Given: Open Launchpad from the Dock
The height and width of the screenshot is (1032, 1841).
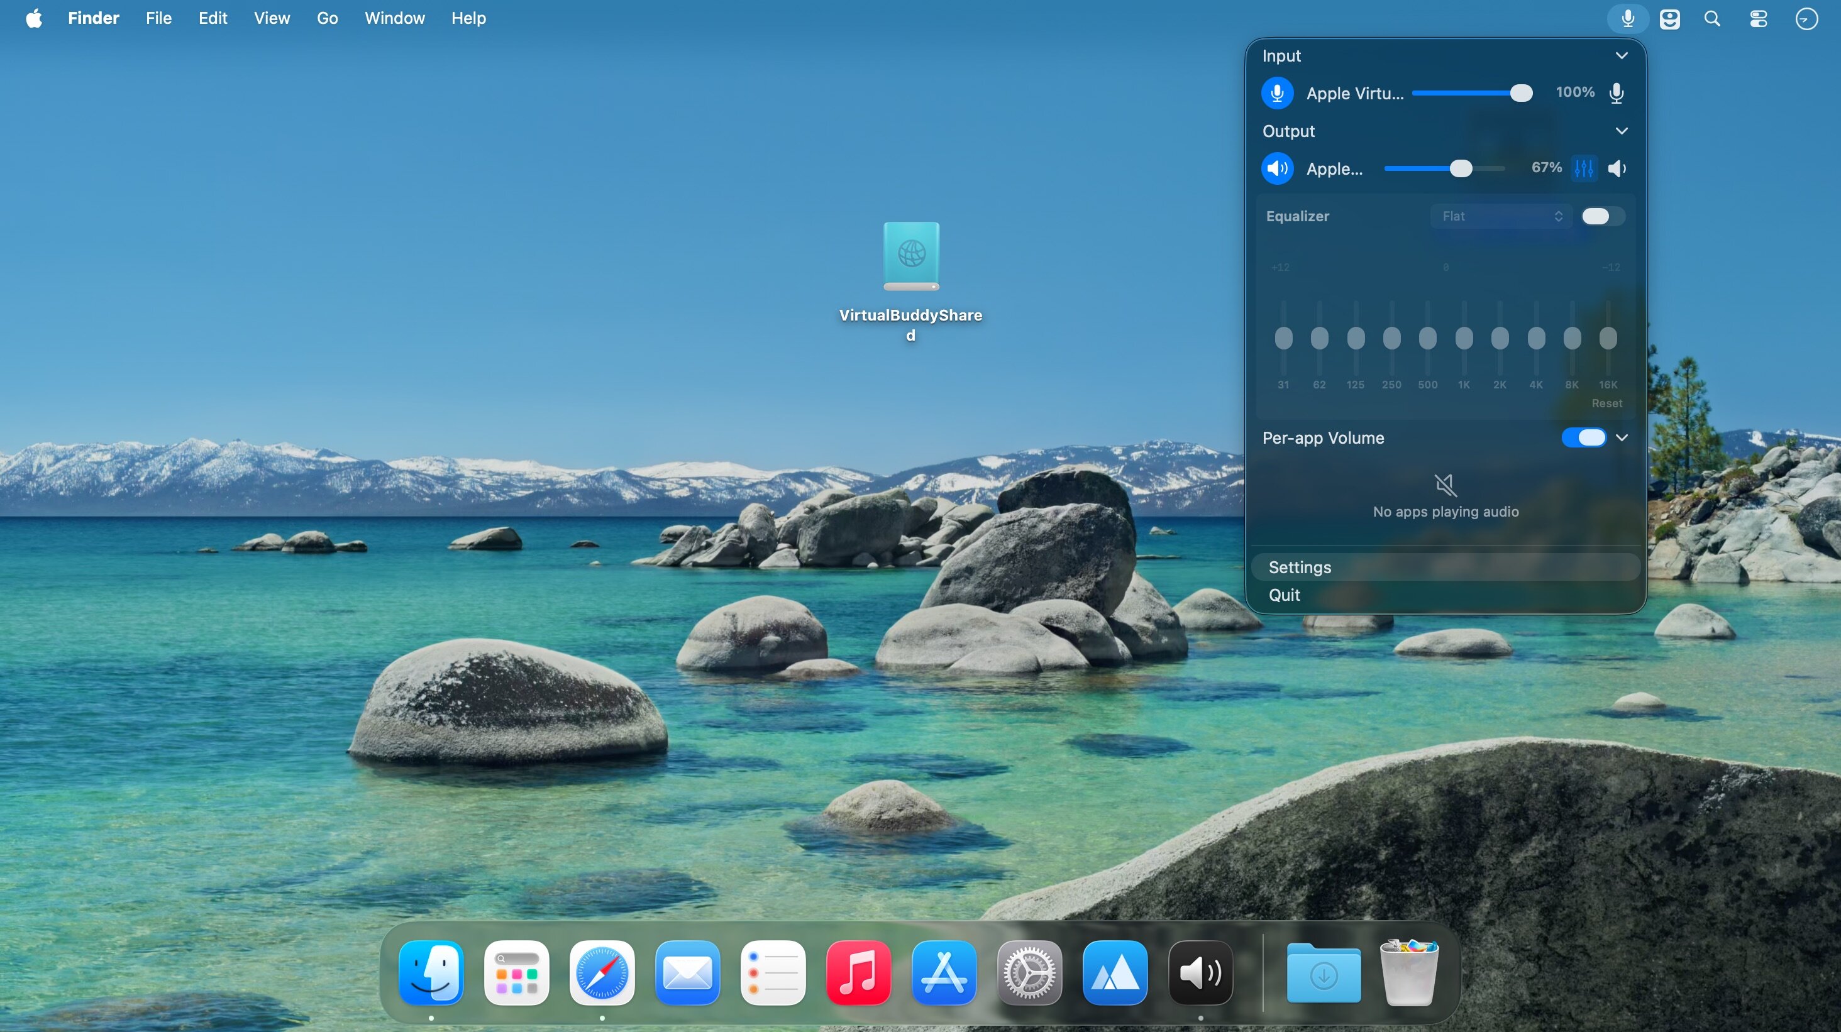Looking at the screenshot, I should (517, 973).
